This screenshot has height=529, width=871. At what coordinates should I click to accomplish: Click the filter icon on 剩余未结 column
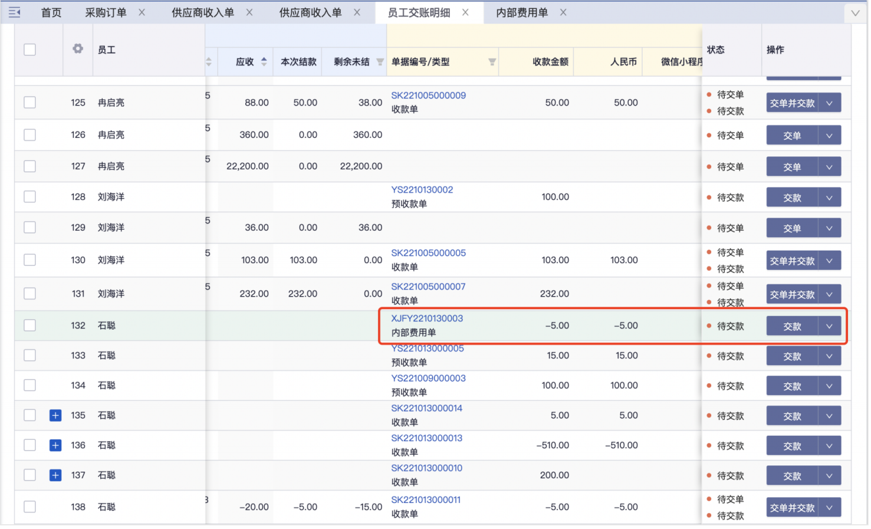coord(380,62)
